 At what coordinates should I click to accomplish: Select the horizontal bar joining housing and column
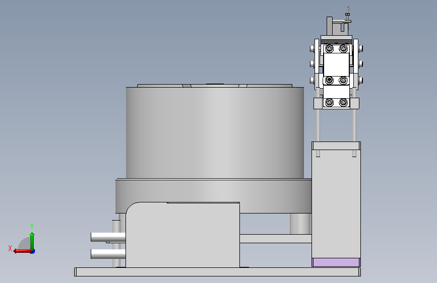pyautogui.click(x=276, y=239)
